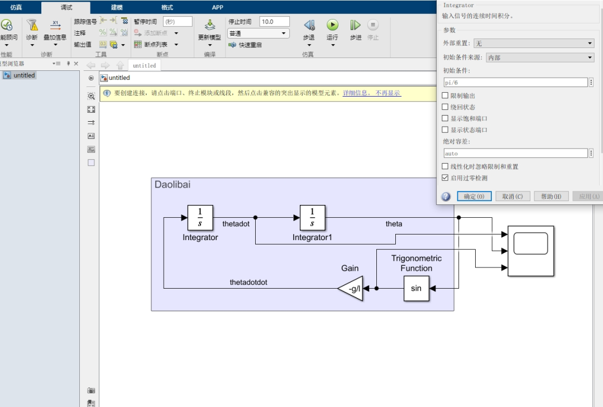This screenshot has height=407, width=603.
Task: Click trace signal to destination icon
Action: pos(113,21)
